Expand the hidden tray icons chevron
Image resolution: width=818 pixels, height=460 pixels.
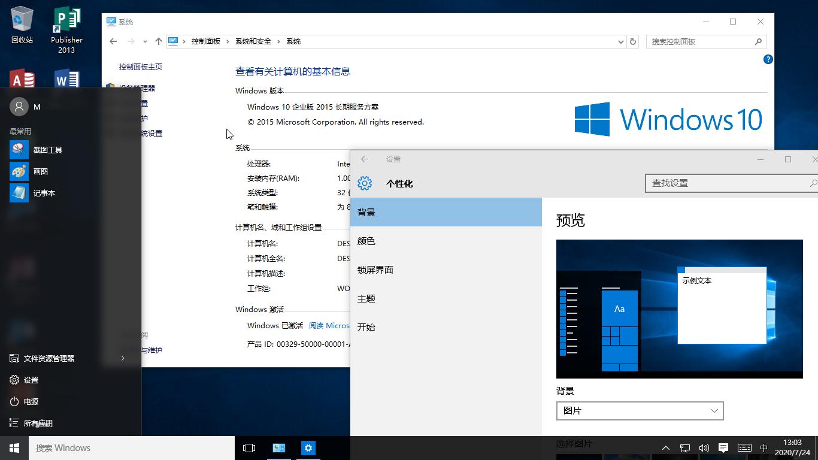665,447
